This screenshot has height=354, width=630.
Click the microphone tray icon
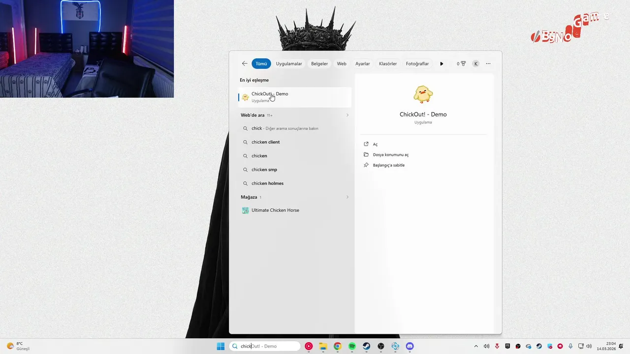pos(570,346)
